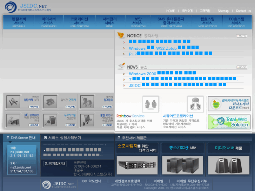Open the HOME link in top navigation
Image resolution: width=255 pixels, height=191 pixels.
click(x=170, y=11)
